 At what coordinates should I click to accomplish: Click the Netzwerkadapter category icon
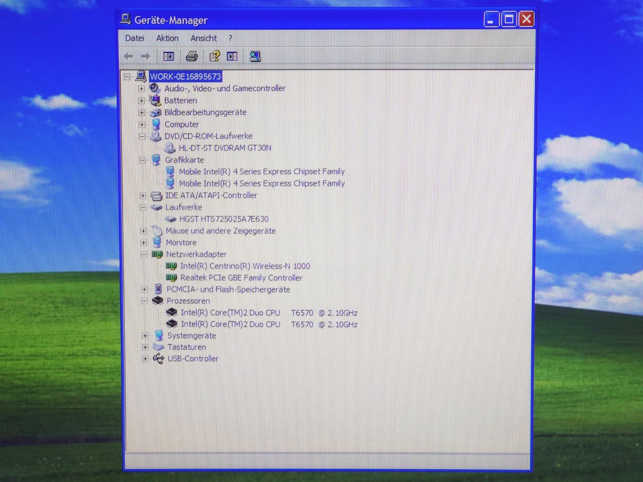(x=157, y=254)
